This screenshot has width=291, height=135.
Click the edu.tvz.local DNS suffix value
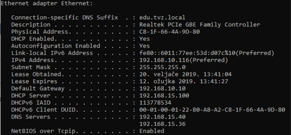162,17
